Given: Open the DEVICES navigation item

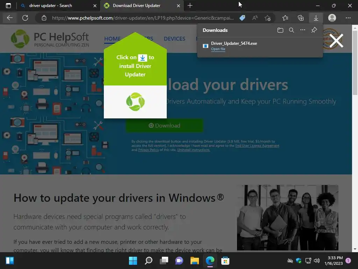Looking at the screenshot, I should click(x=174, y=39).
